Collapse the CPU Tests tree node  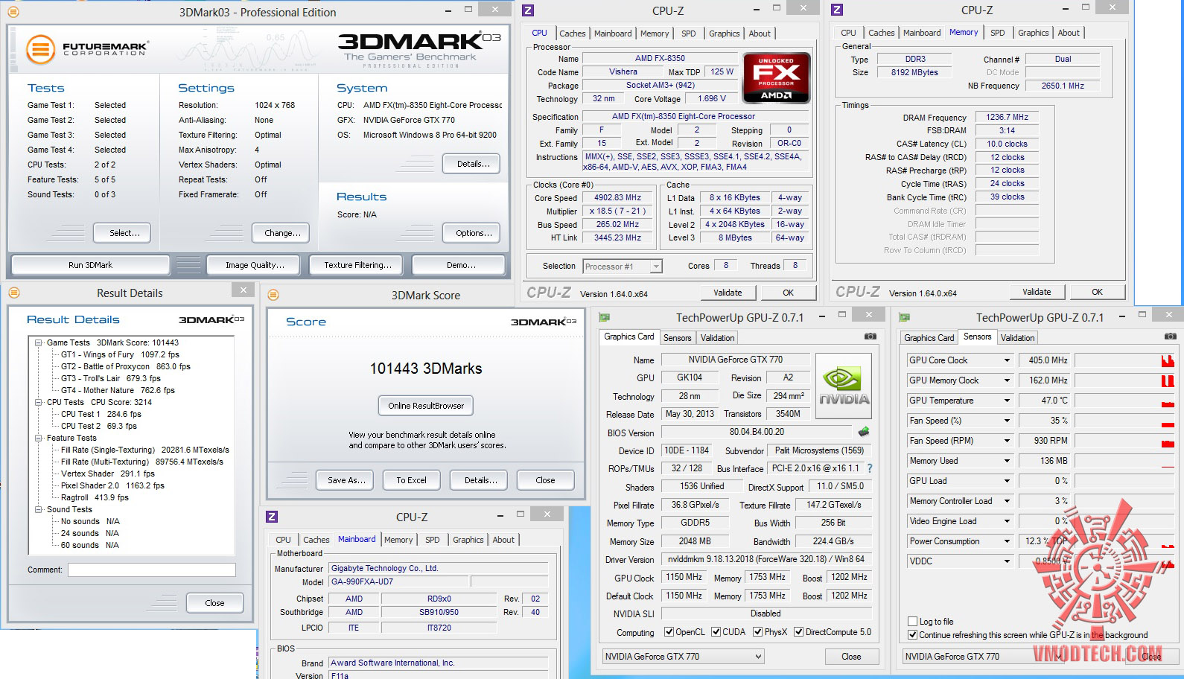coord(38,402)
